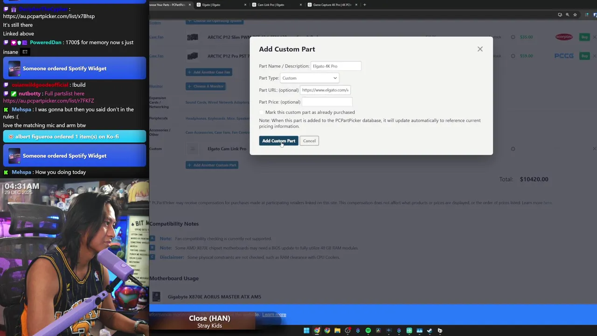Click PoweredDan's username in chat
The image size is (597, 336).
coord(46,42)
